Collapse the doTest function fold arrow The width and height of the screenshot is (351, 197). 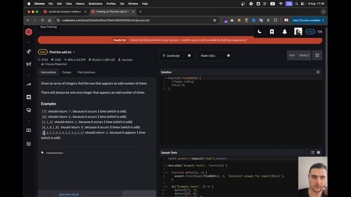[x=166, y=173]
